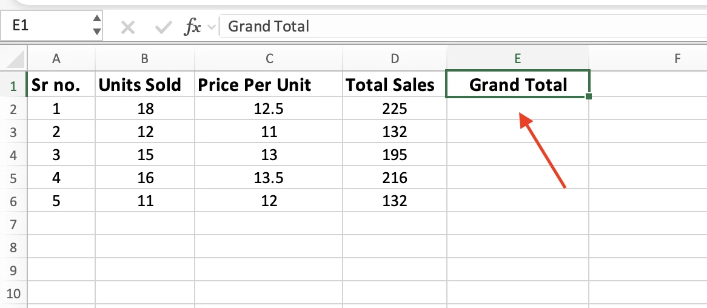
Task: Select Total Sales cell showing 195
Action: [x=395, y=155]
